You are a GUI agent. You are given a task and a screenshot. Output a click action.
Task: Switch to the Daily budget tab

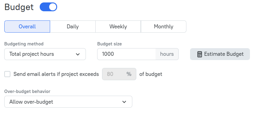click(x=73, y=27)
